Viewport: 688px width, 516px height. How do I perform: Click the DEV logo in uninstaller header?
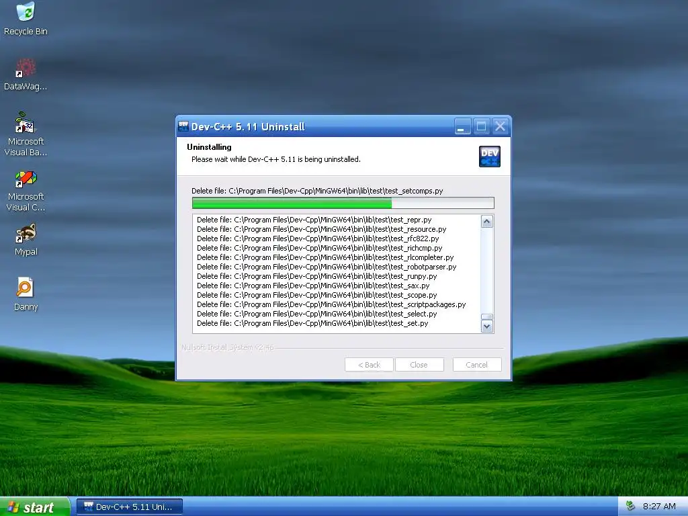coord(490,157)
